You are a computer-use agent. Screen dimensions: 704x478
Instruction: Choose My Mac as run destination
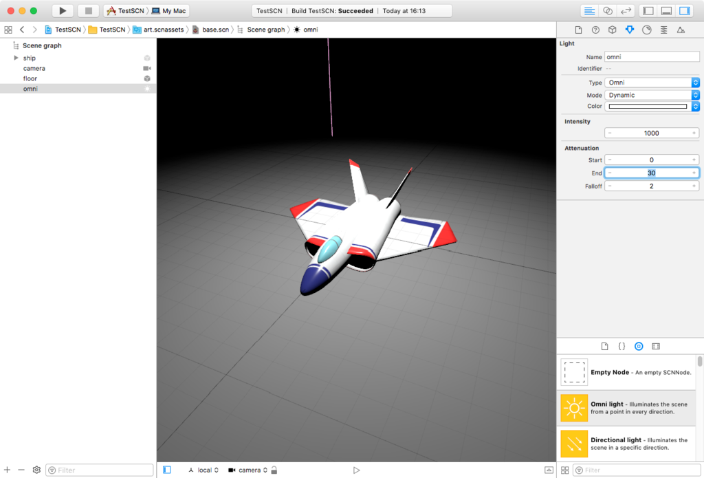point(169,11)
